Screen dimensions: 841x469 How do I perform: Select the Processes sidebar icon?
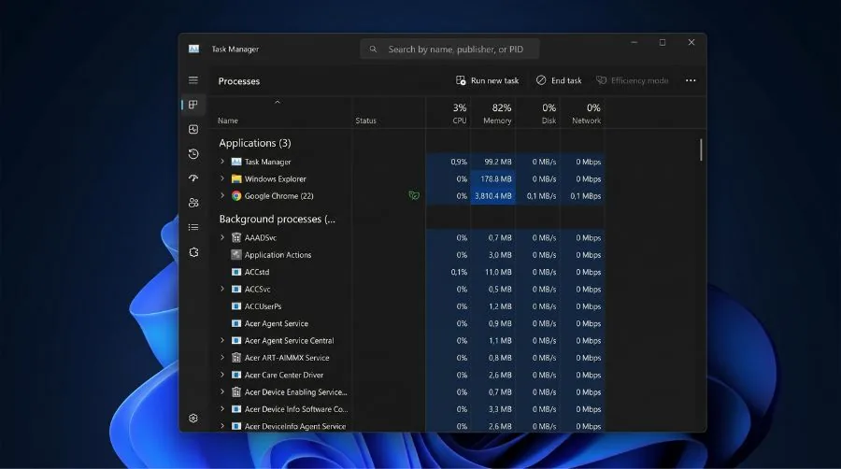[193, 105]
